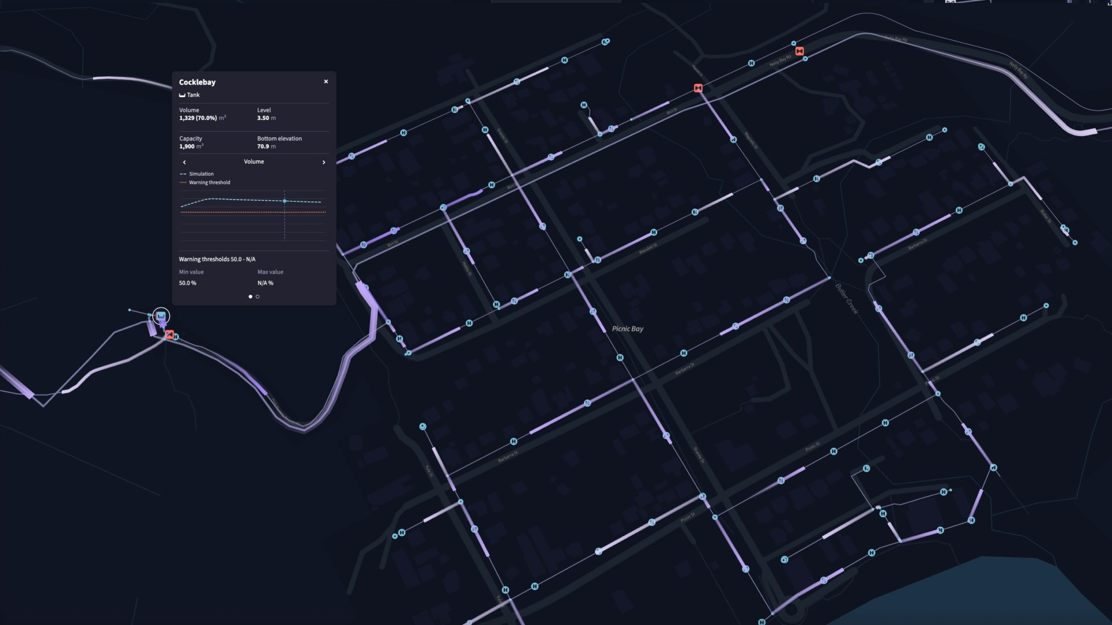This screenshot has width=1112, height=625.
Task: Select the circled Cocklebay tank icon on map
Action: click(161, 315)
